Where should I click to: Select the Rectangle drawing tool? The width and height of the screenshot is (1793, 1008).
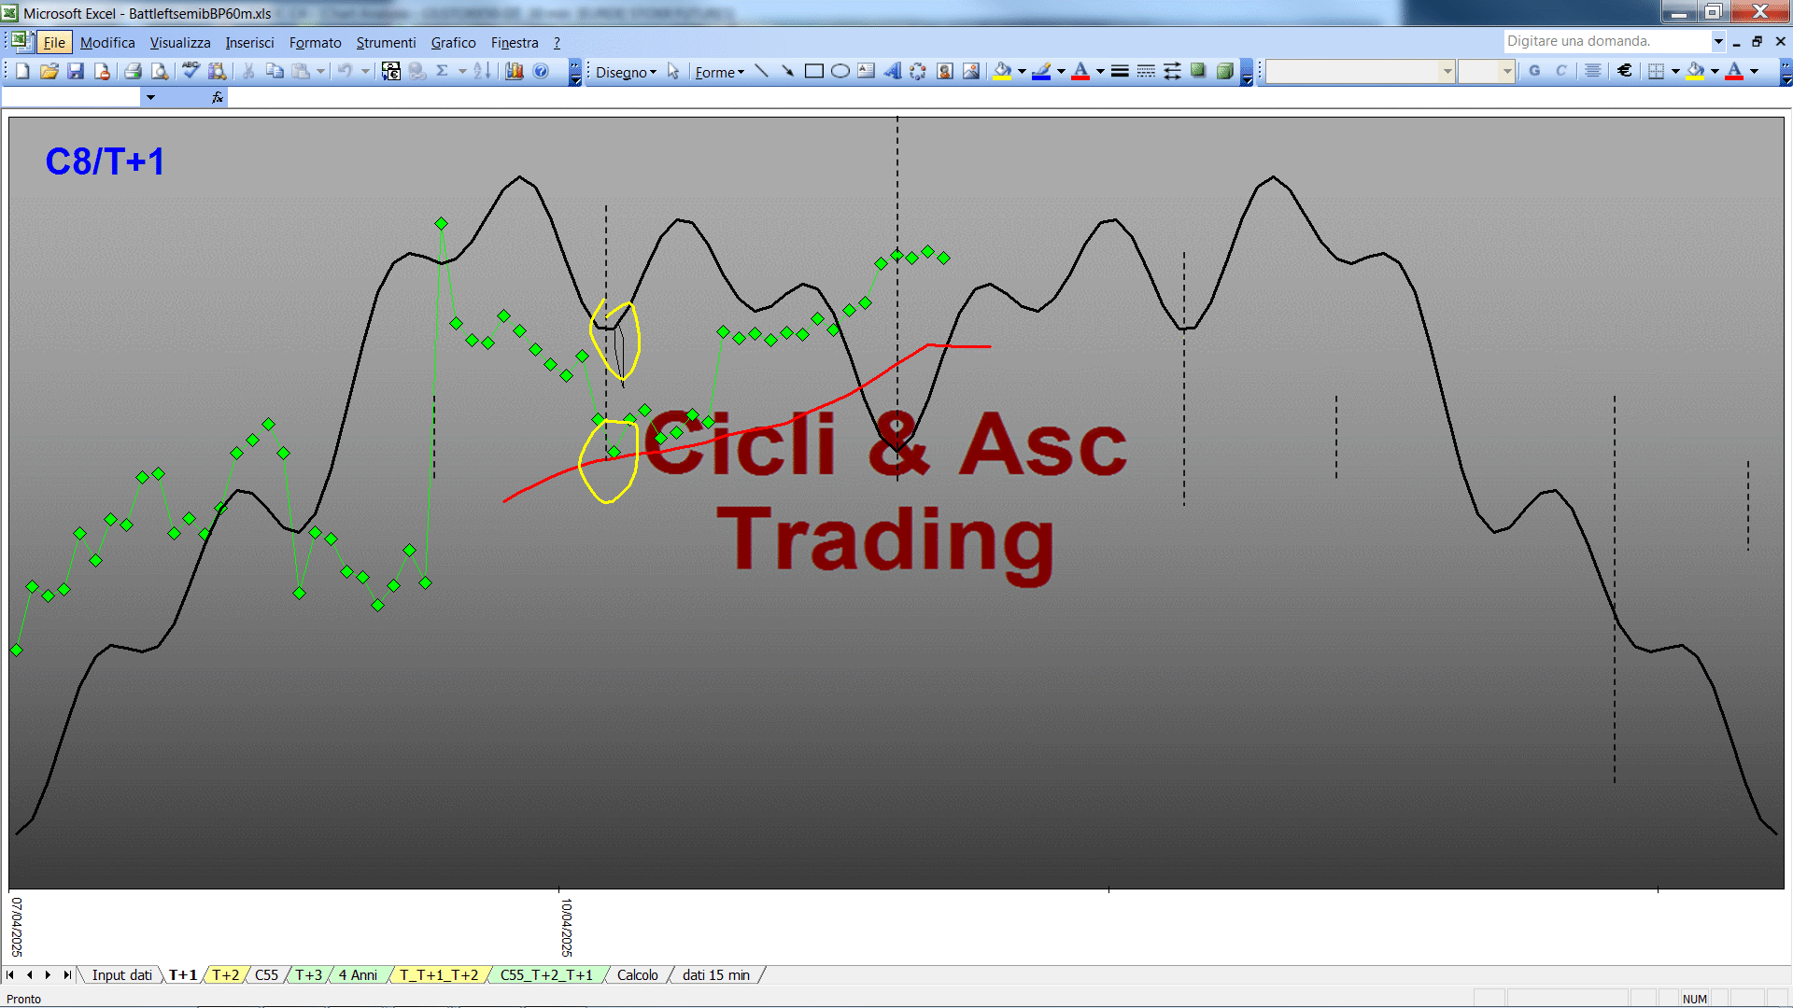click(x=814, y=71)
